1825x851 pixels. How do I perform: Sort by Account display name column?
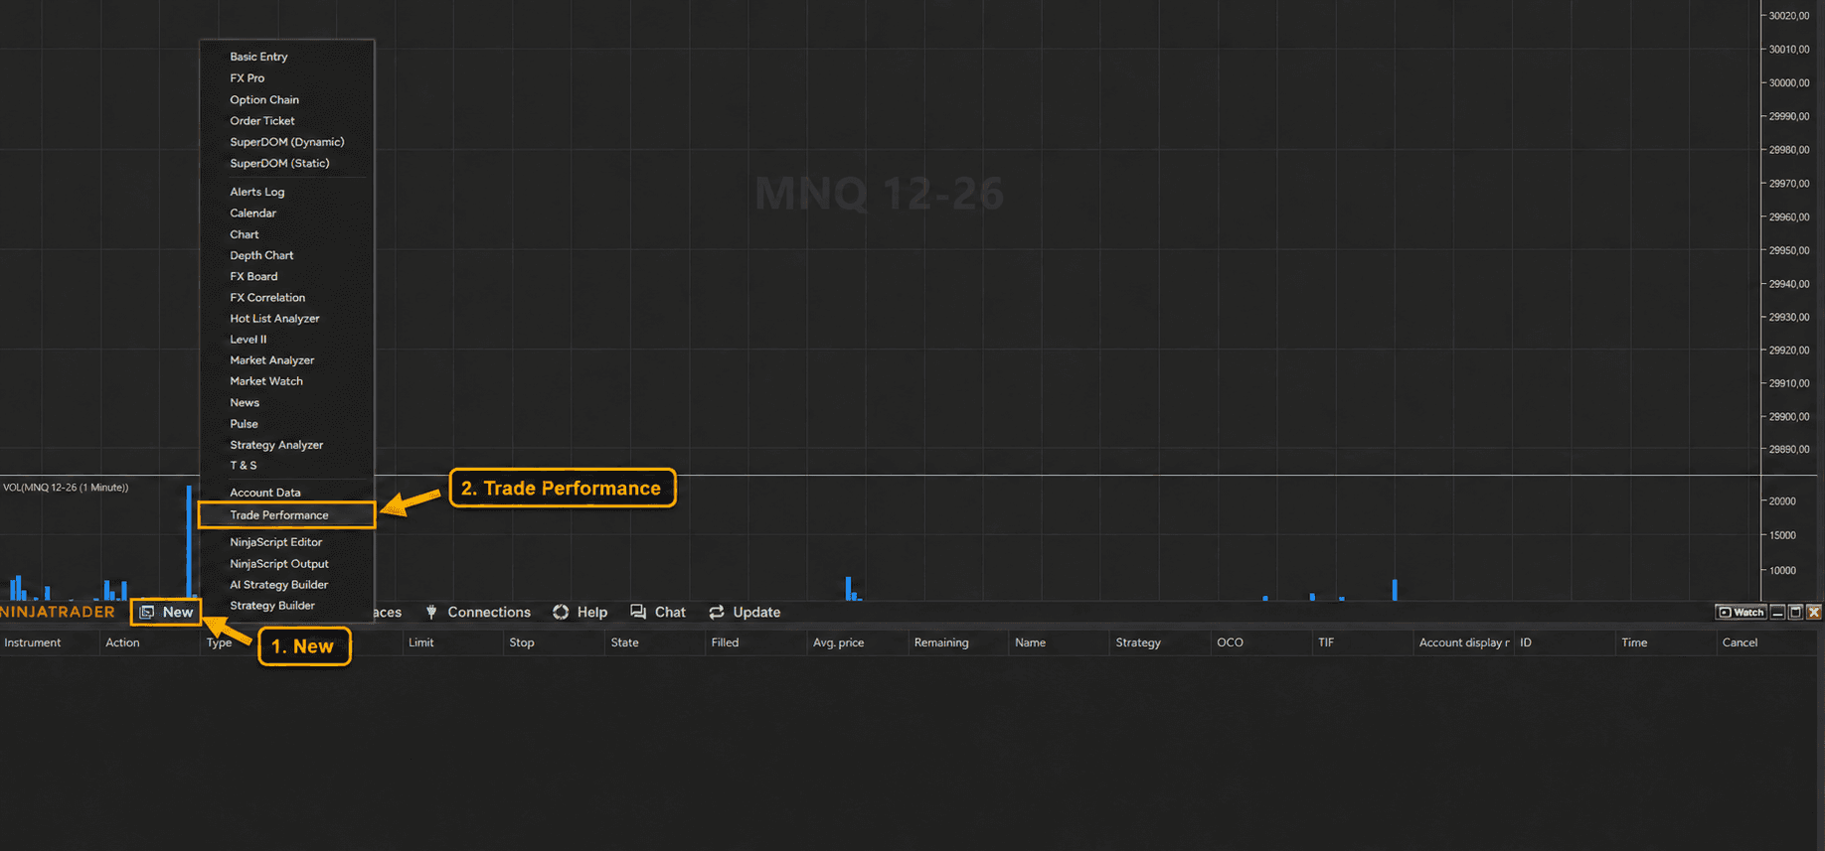(x=1464, y=642)
